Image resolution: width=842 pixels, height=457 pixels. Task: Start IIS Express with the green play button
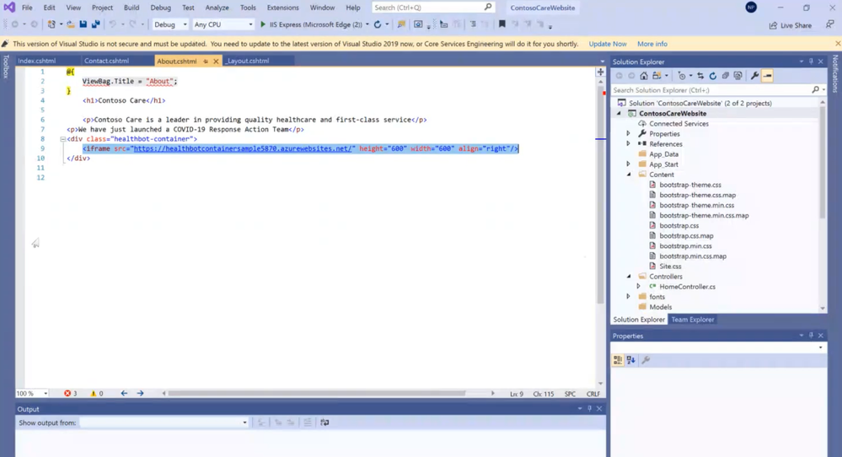tap(263, 24)
